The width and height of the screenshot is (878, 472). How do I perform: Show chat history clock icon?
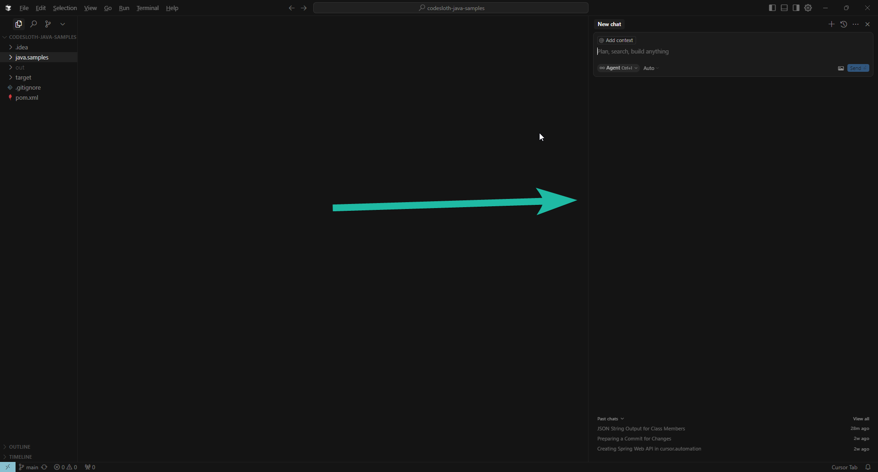tap(844, 24)
